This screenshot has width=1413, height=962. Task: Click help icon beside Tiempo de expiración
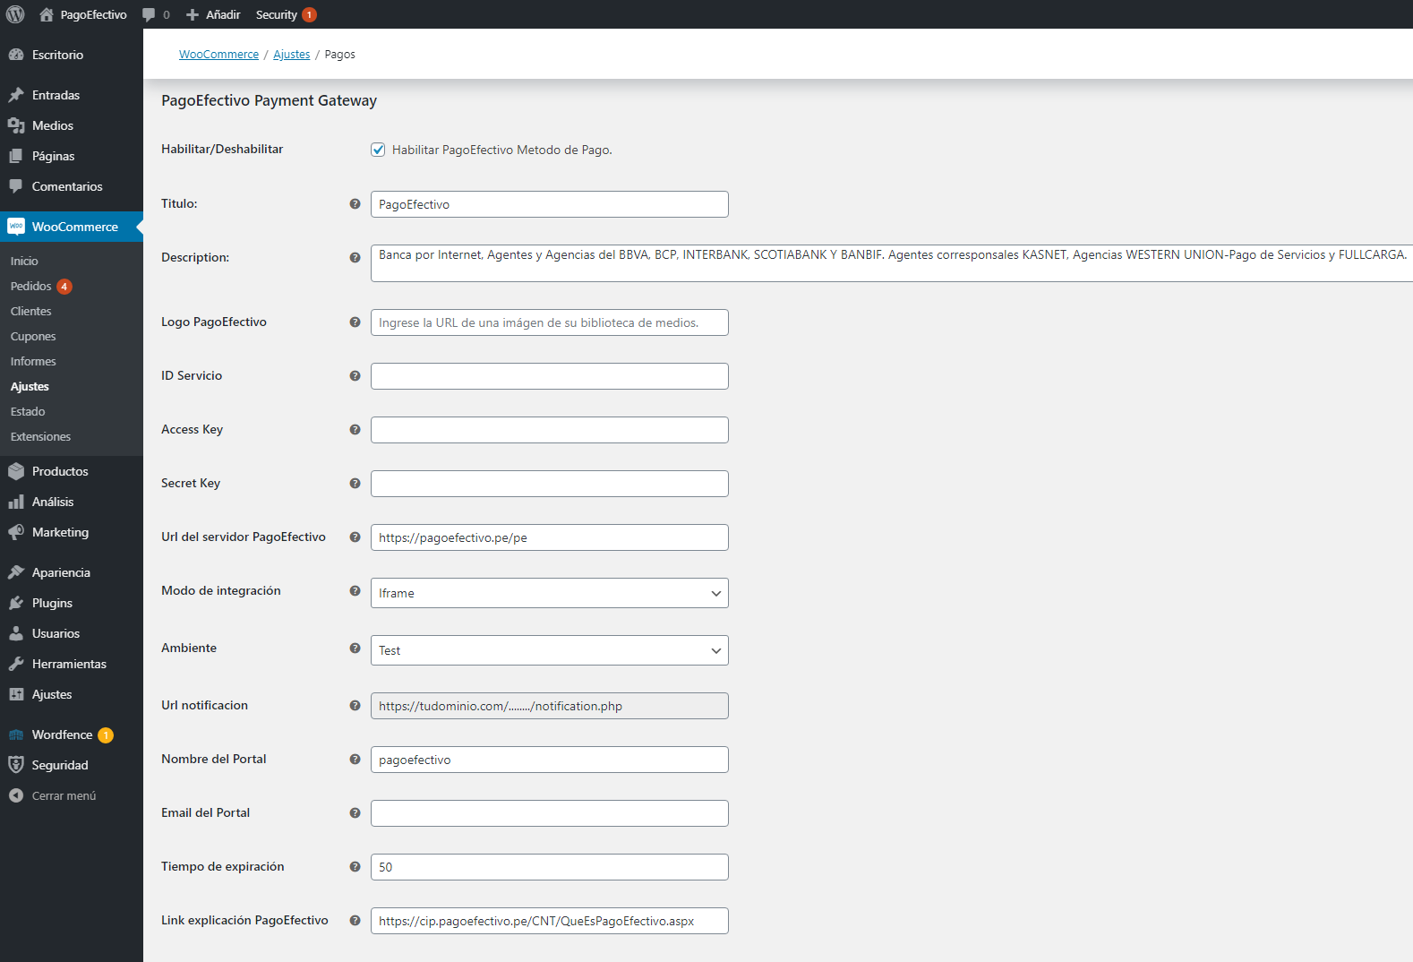point(355,867)
